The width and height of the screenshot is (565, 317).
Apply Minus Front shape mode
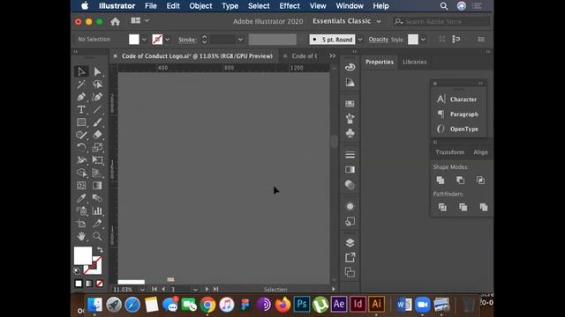point(461,180)
